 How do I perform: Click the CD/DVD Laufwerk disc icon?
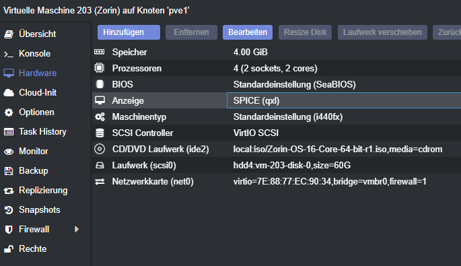[100, 149]
